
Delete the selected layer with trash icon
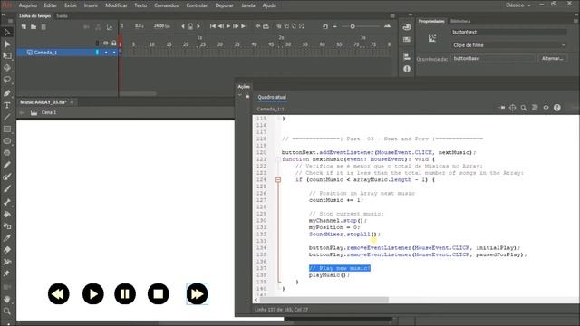43,27
